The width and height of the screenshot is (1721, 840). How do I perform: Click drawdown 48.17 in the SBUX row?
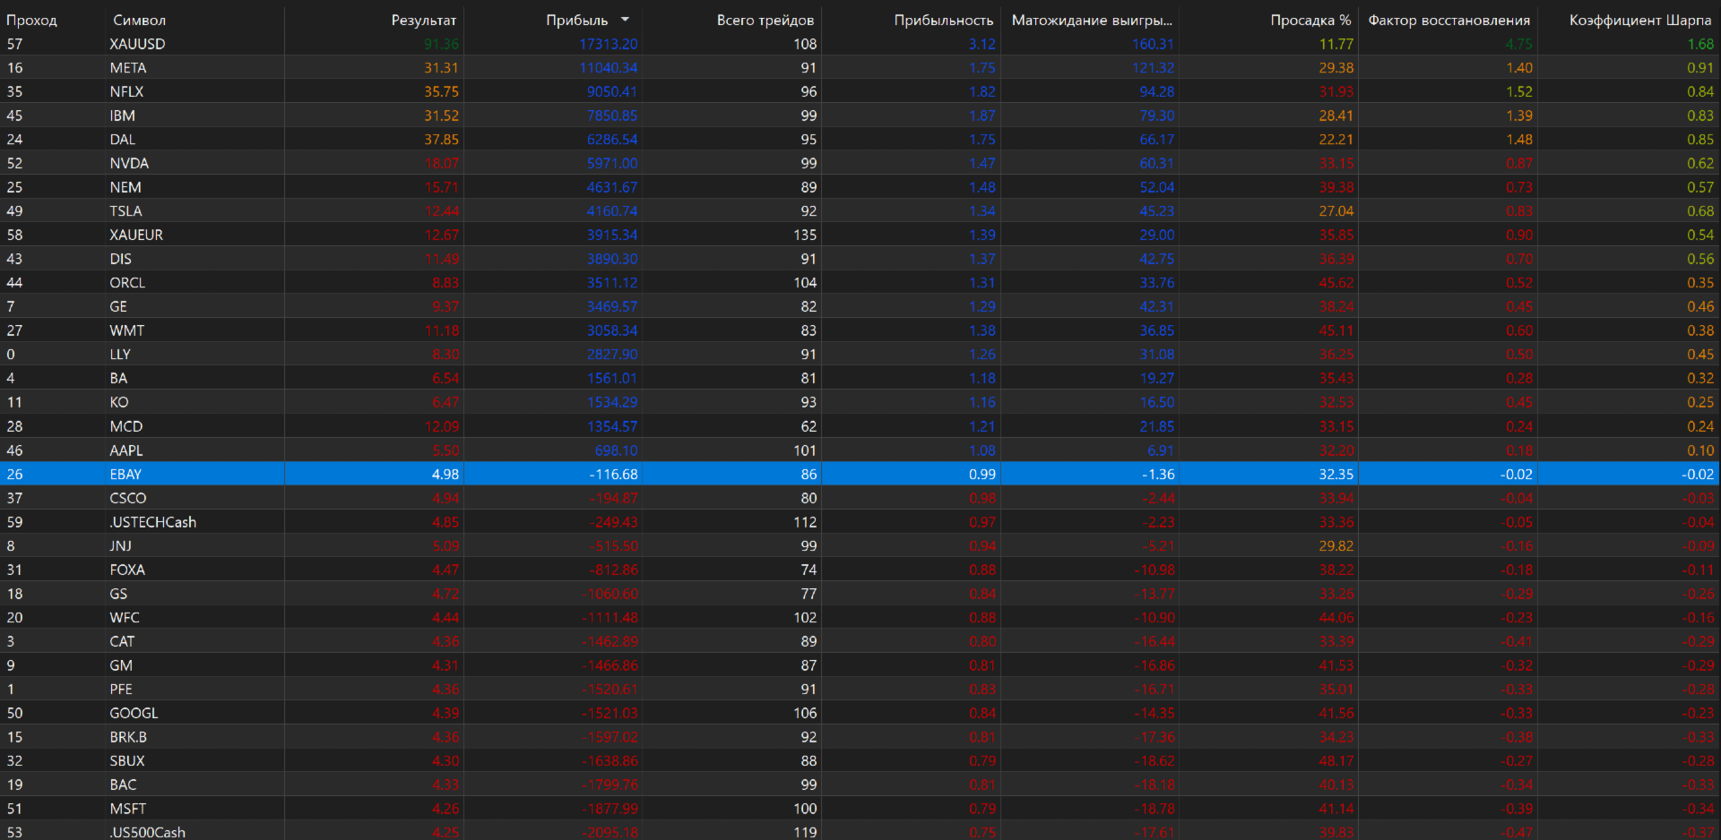pyautogui.click(x=1336, y=761)
